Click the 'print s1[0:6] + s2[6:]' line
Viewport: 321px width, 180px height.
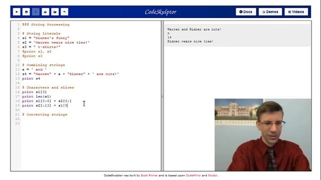click(x=47, y=101)
